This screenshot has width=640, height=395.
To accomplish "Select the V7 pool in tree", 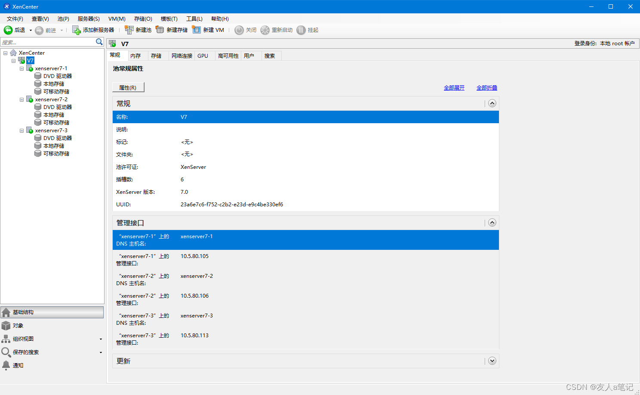I will pyautogui.click(x=30, y=60).
